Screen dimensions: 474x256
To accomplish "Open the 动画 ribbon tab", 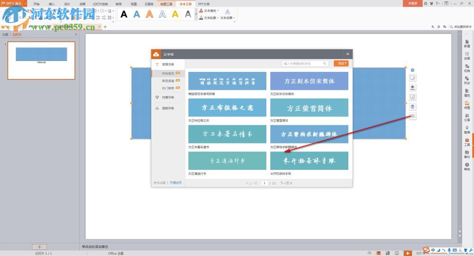I will click(82, 4).
